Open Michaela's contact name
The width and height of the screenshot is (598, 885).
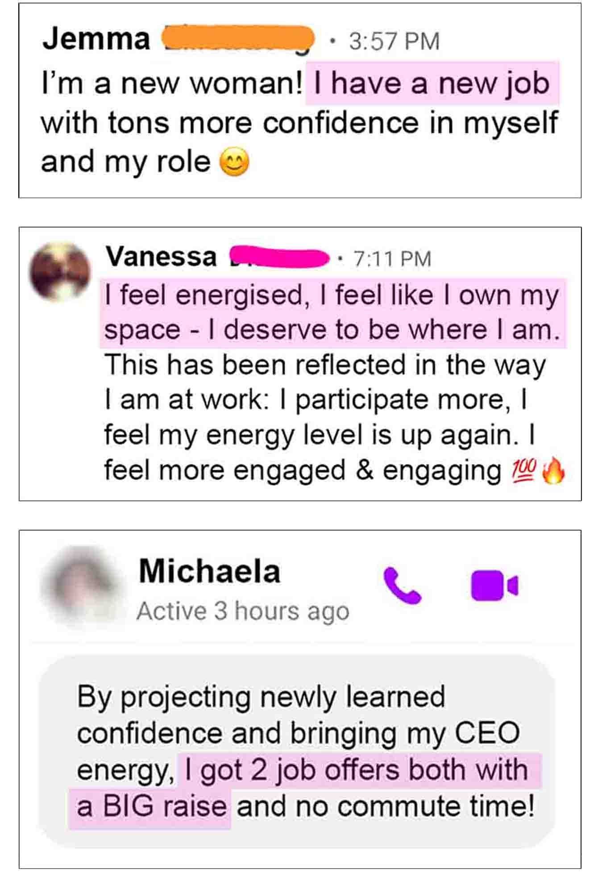209,571
